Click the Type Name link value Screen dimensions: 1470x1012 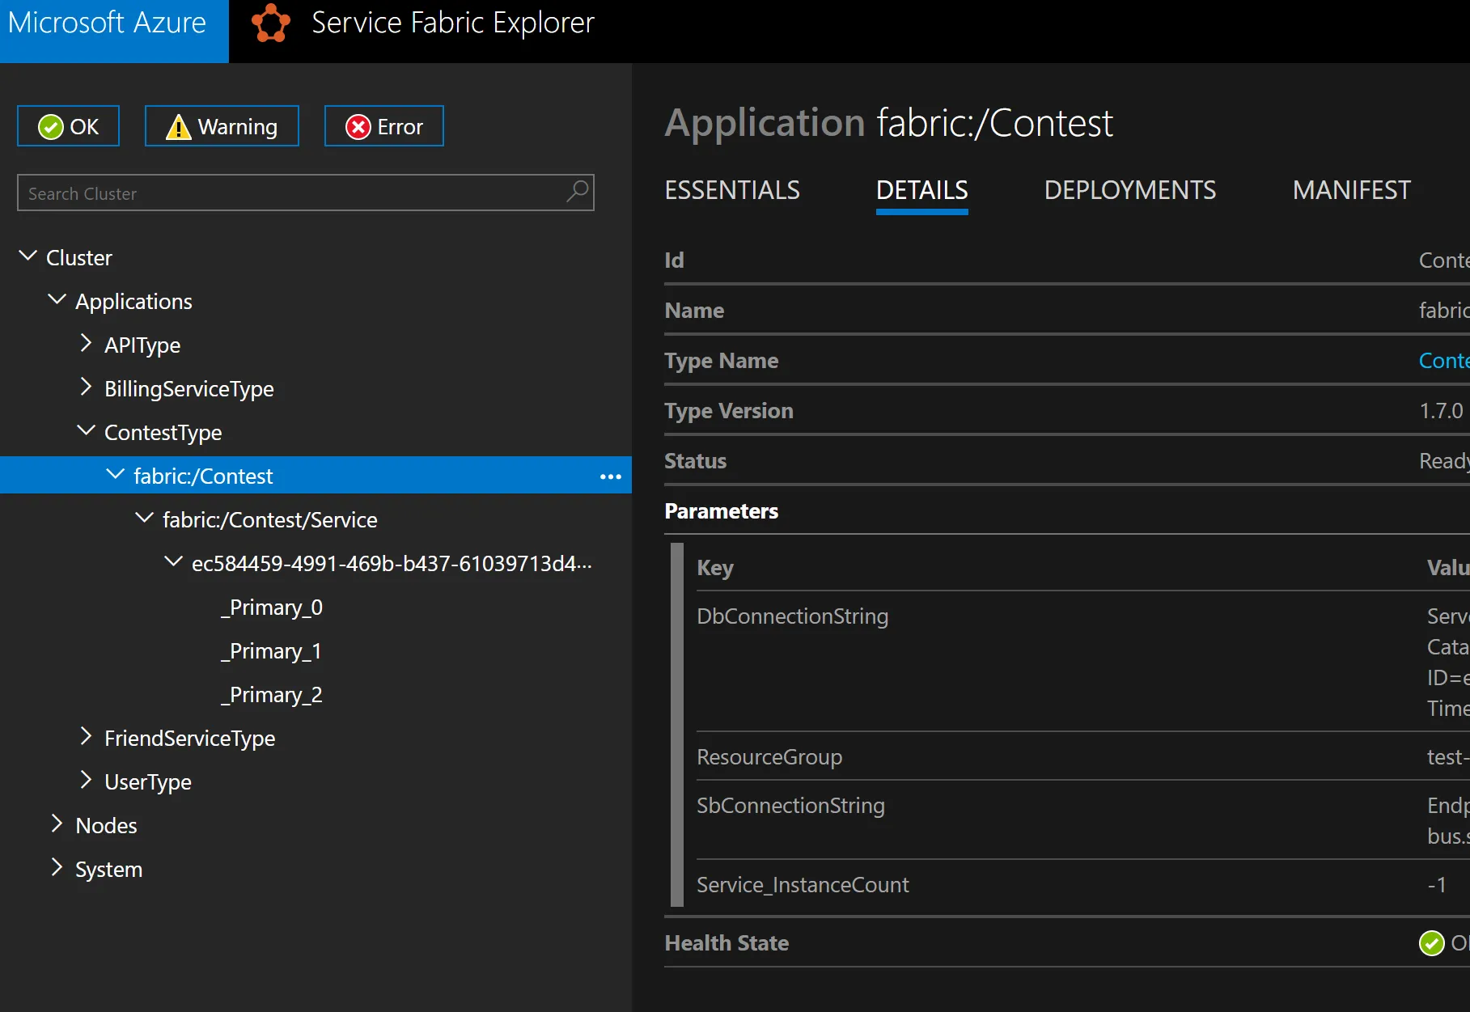(1443, 361)
